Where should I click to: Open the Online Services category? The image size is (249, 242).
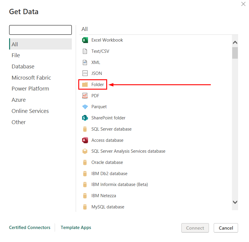pyautogui.click(x=30, y=111)
